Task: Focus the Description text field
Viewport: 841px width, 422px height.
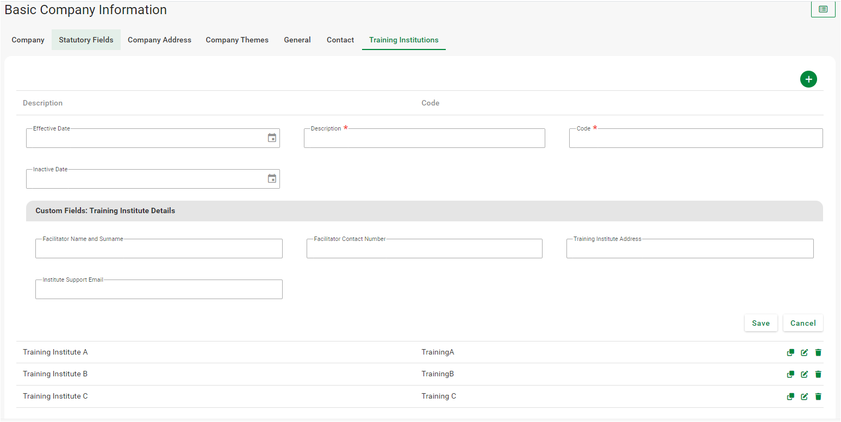Action: 424,139
